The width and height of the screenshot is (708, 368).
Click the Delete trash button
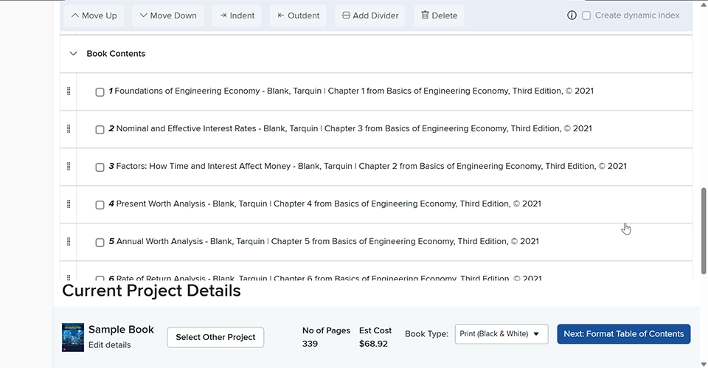click(439, 15)
